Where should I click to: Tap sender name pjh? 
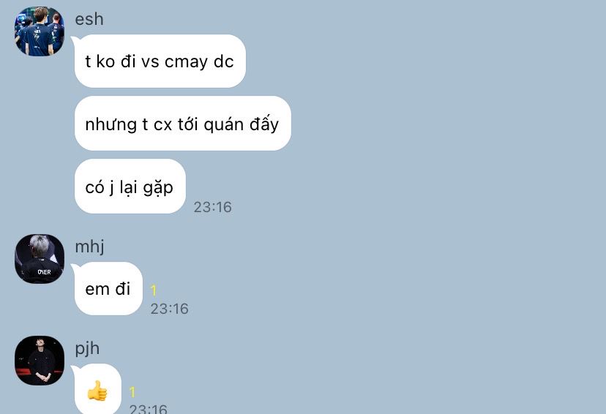click(87, 349)
